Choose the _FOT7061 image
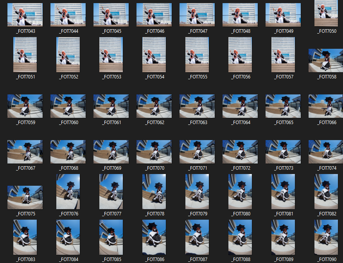Image resolution: width=343 pixels, height=263 pixels. tap(111, 106)
